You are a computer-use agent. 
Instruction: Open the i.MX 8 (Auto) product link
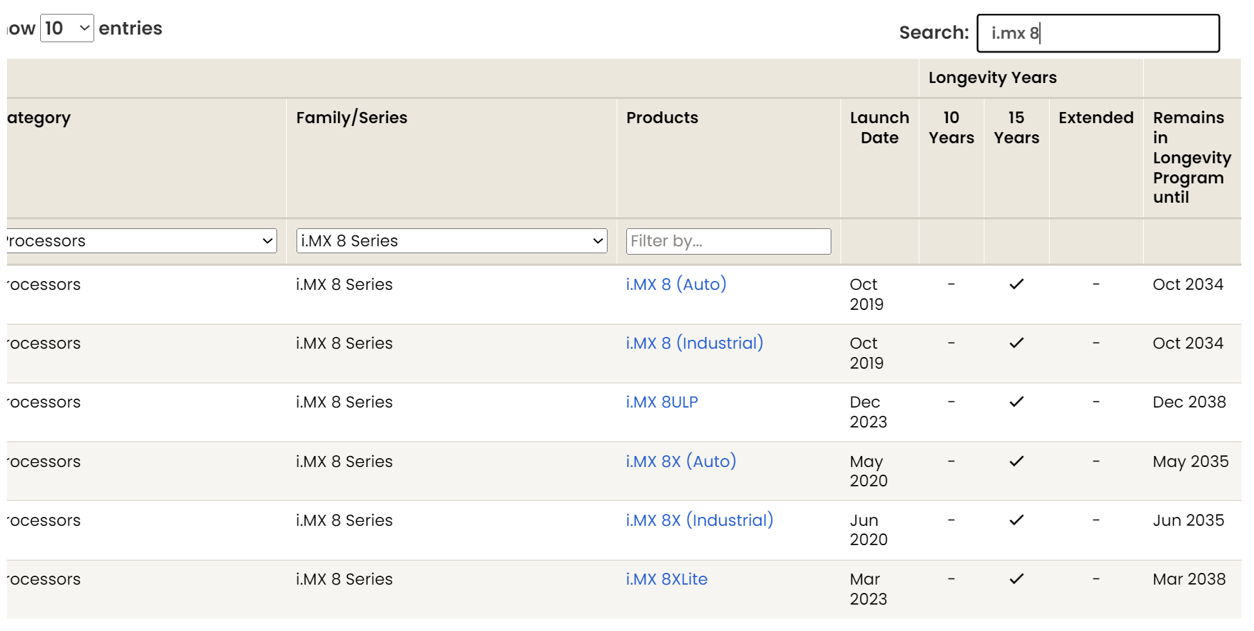[676, 284]
